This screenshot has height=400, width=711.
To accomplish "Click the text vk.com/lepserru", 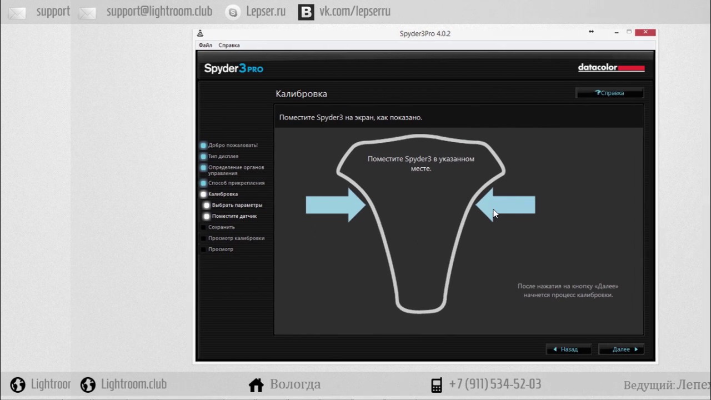I will click(x=355, y=12).
